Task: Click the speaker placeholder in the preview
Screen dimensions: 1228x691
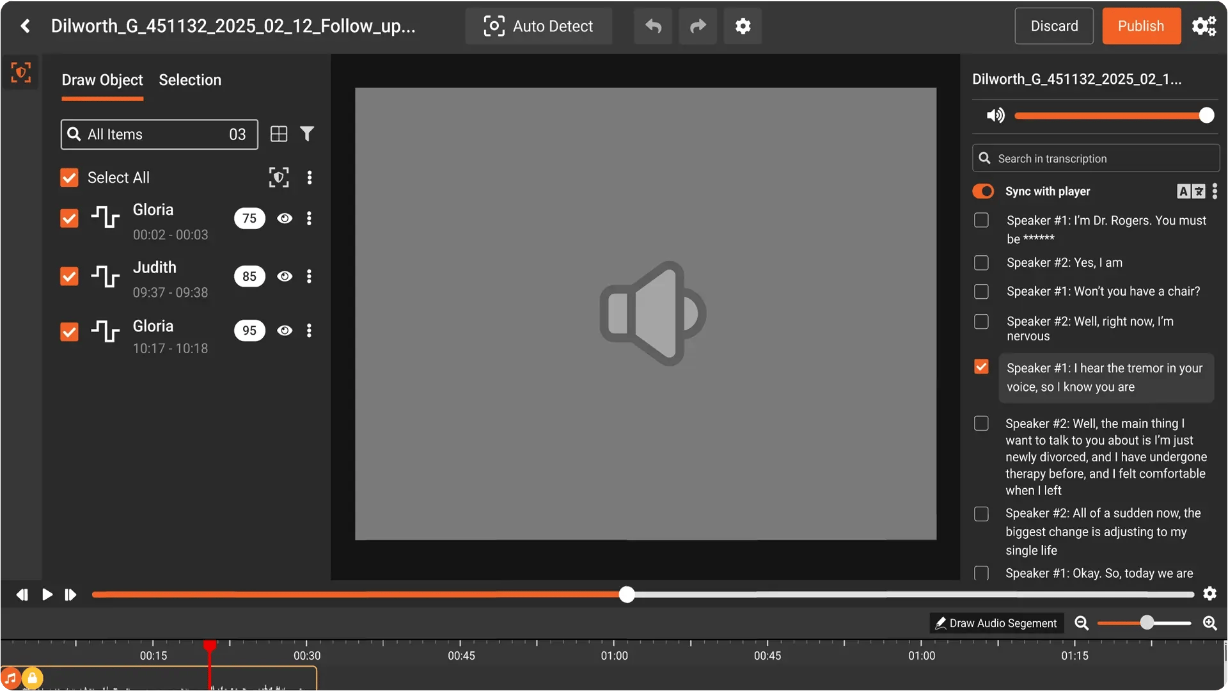Action: pos(652,314)
